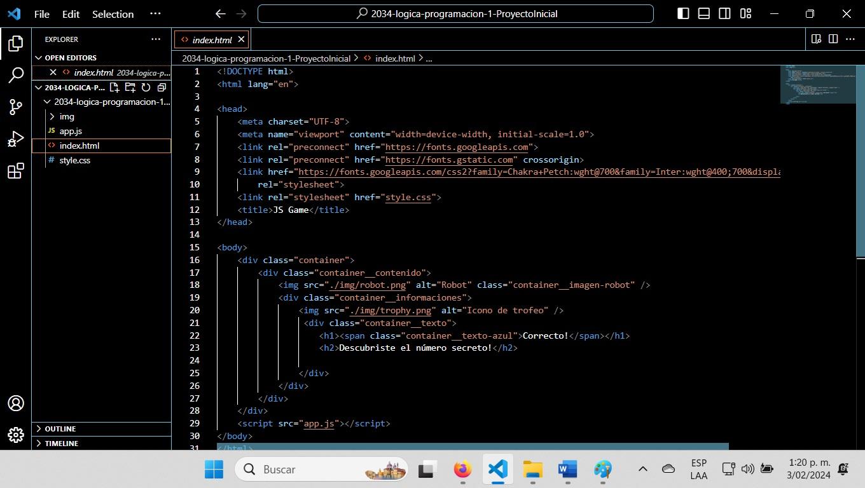Toggle primary side bar visibility
The width and height of the screenshot is (865, 488).
pos(683,13)
